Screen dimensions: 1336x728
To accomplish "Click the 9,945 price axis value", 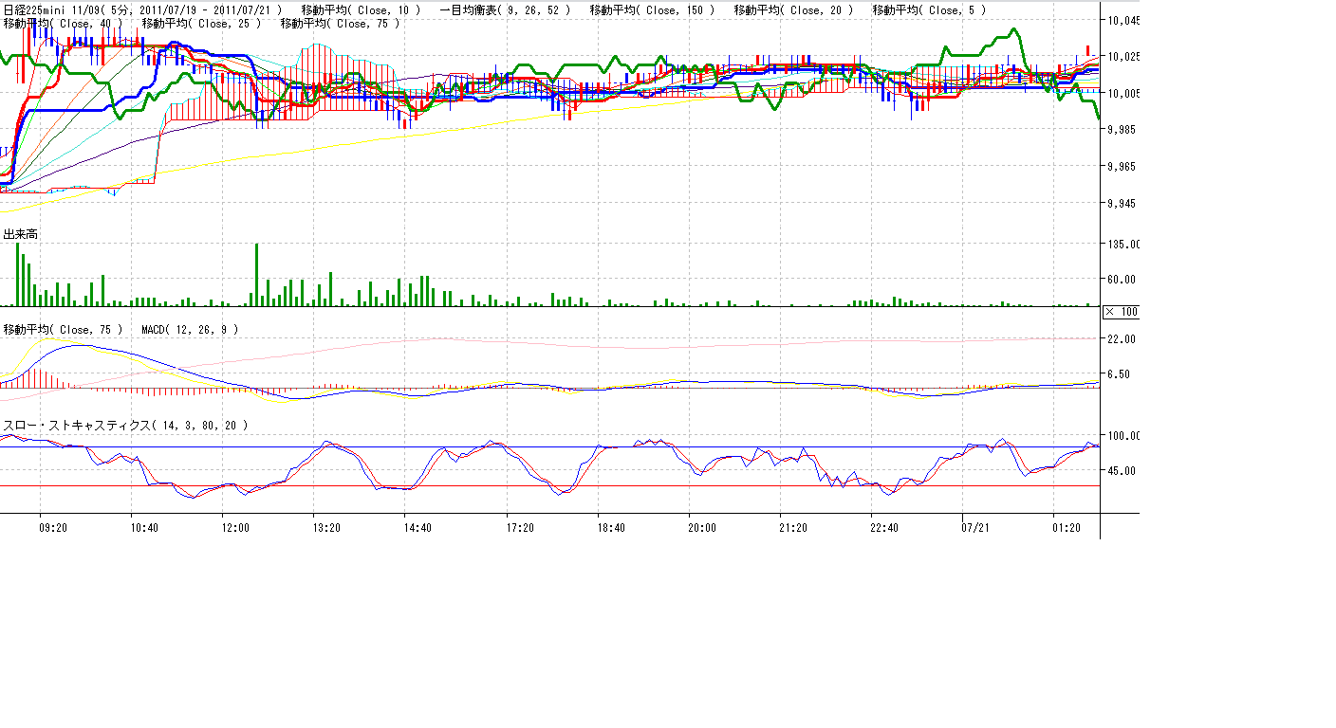I will 1123,203.
